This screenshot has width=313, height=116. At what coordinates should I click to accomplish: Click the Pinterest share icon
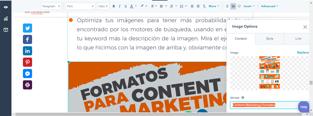click(27, 62)
